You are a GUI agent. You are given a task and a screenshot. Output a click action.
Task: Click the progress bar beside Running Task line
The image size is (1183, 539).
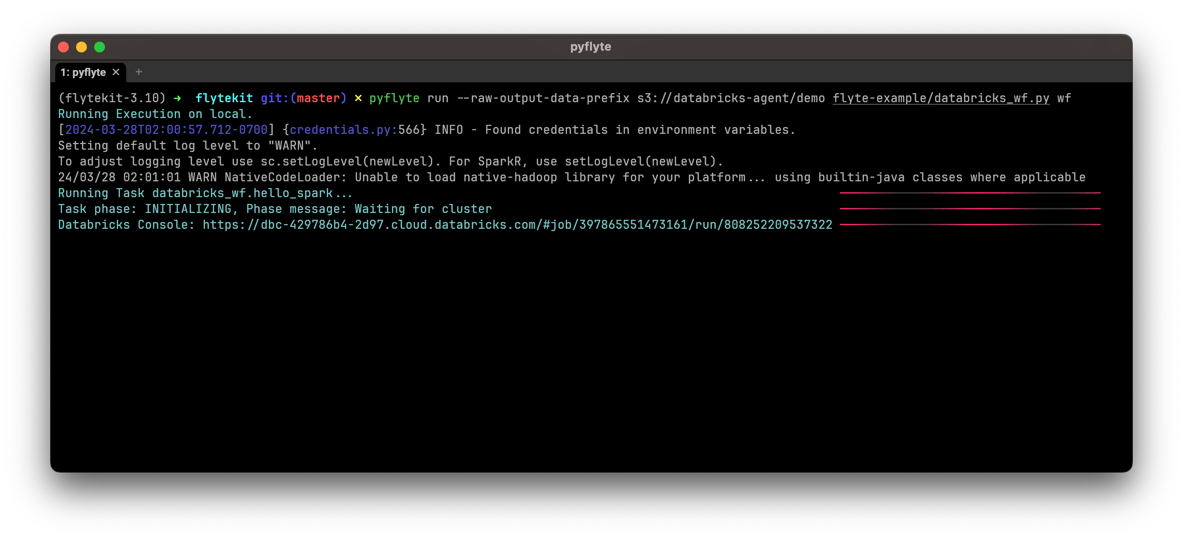[x=970, y=193]
